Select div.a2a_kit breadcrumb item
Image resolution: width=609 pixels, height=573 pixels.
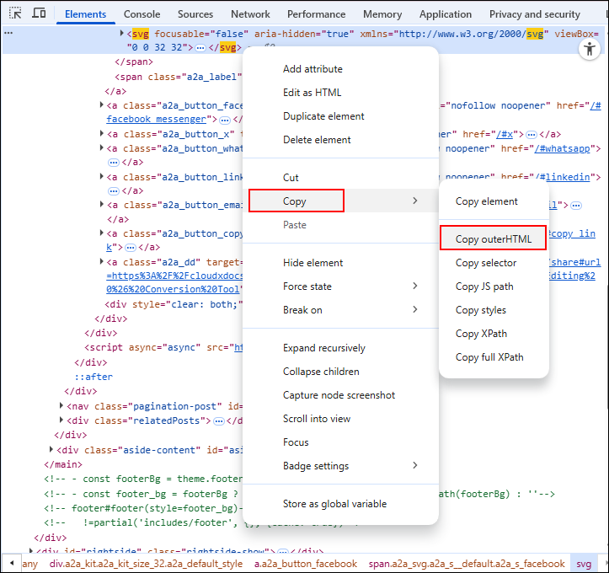(x=146, y=564)
